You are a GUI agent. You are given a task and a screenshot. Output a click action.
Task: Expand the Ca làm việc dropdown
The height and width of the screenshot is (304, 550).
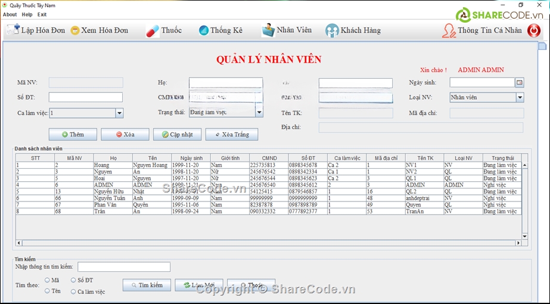click(119, 113)
